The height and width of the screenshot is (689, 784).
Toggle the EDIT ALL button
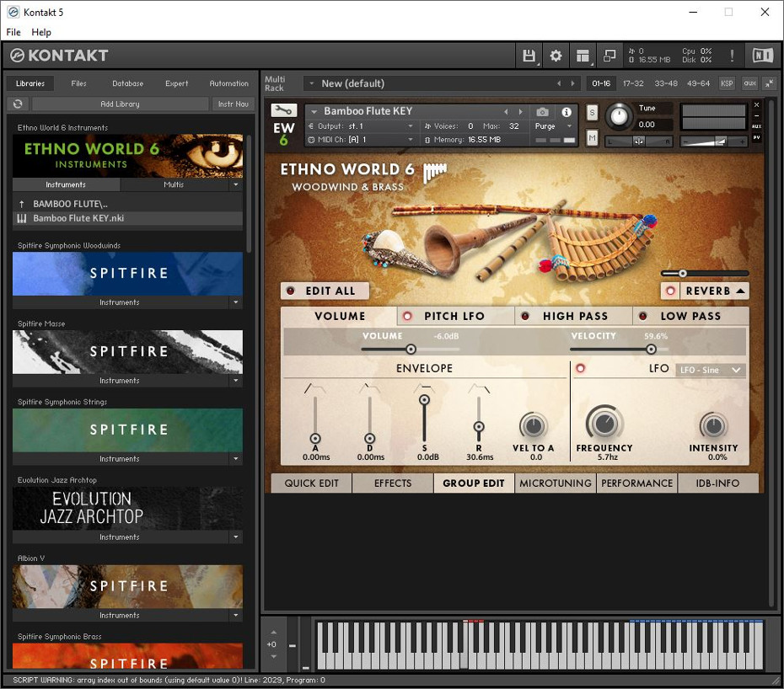pyautogui.click(x=325, y=291)
